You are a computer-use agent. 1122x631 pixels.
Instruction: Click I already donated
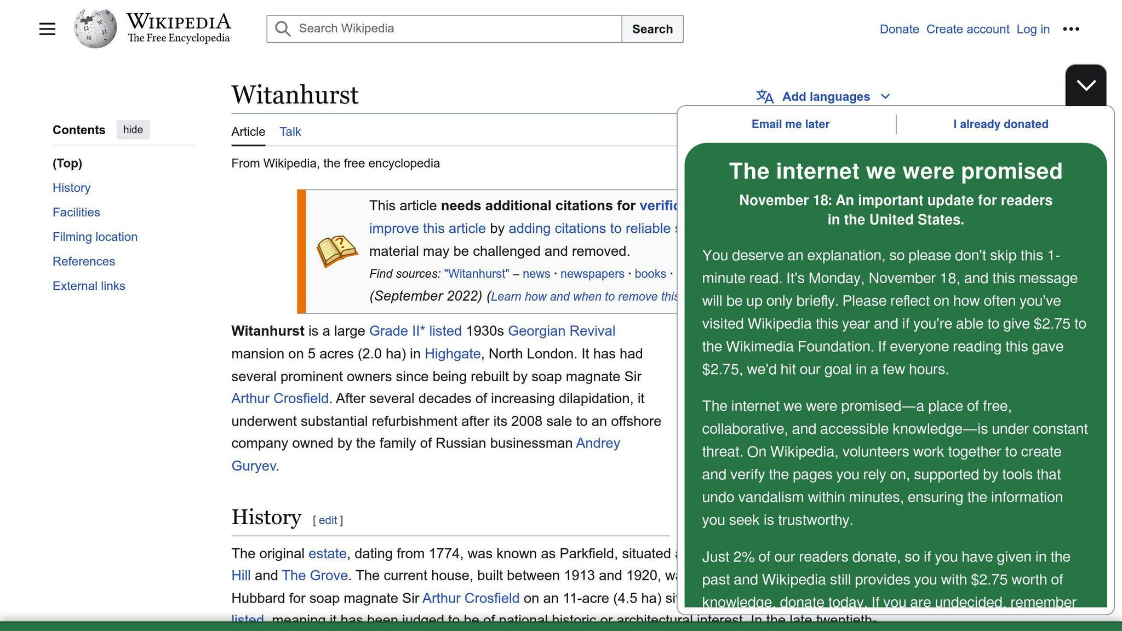pyautogui.click(x=1000, y=124)
